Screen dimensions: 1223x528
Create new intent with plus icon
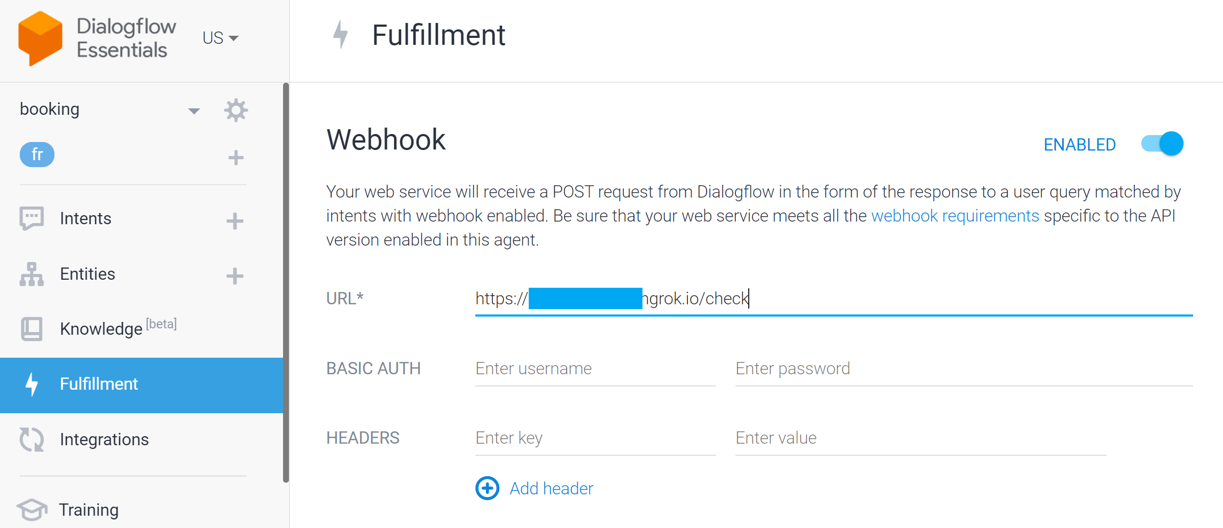(x=234, y=221)
